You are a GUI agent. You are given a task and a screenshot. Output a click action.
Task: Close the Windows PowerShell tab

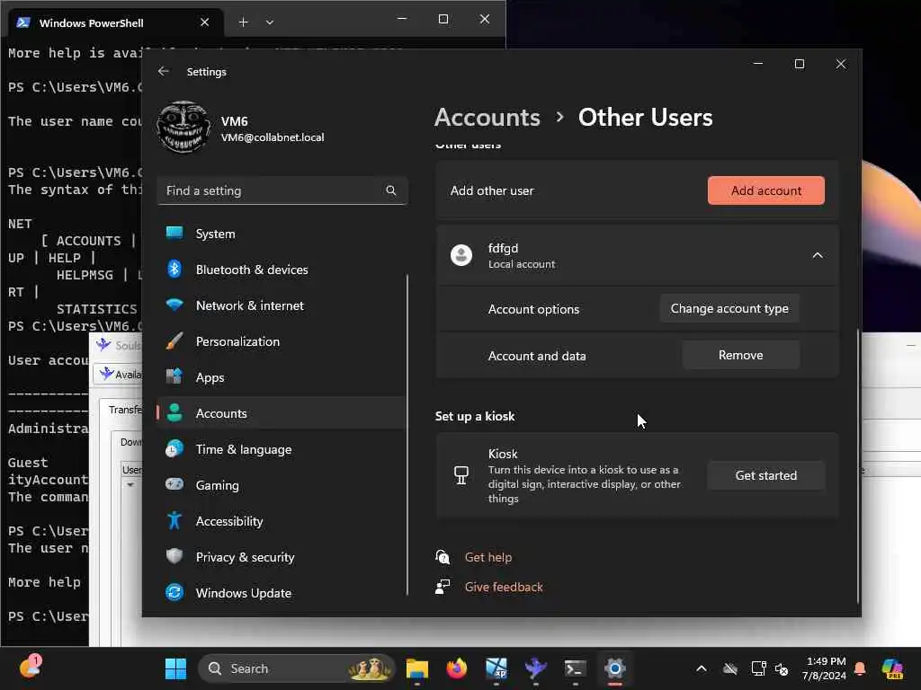204,22
